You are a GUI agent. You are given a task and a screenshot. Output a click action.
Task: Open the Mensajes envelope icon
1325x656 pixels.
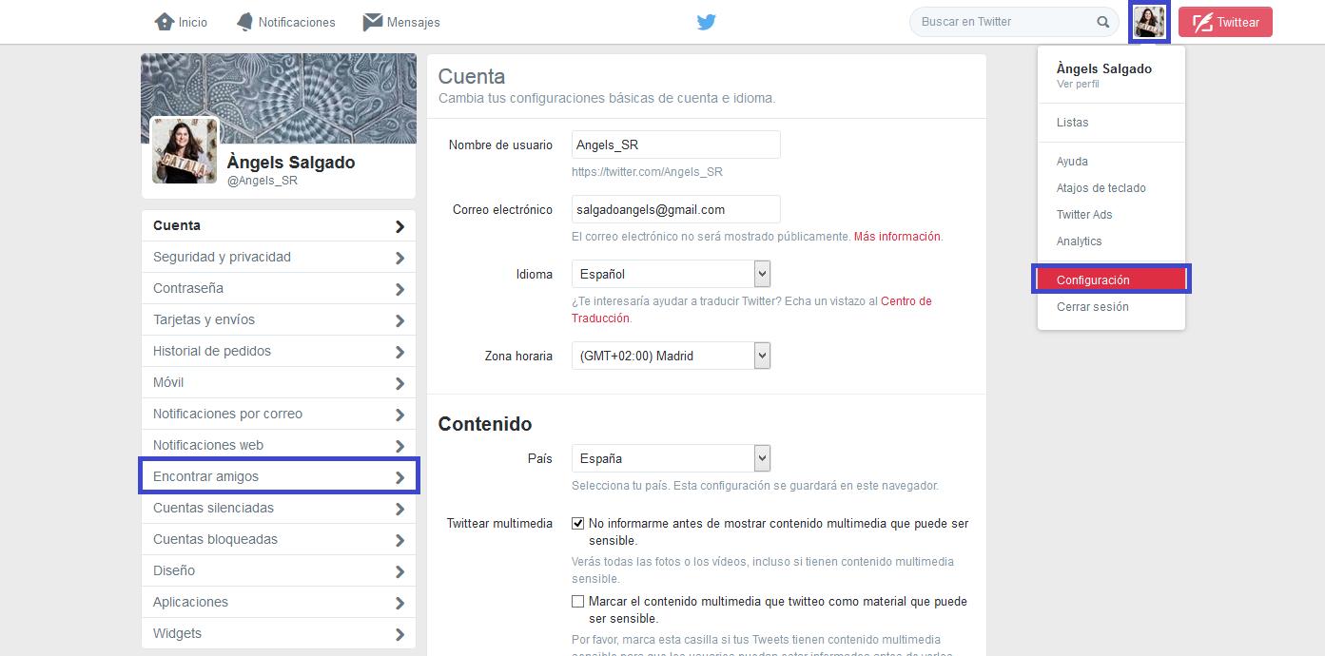click(373, 22)
